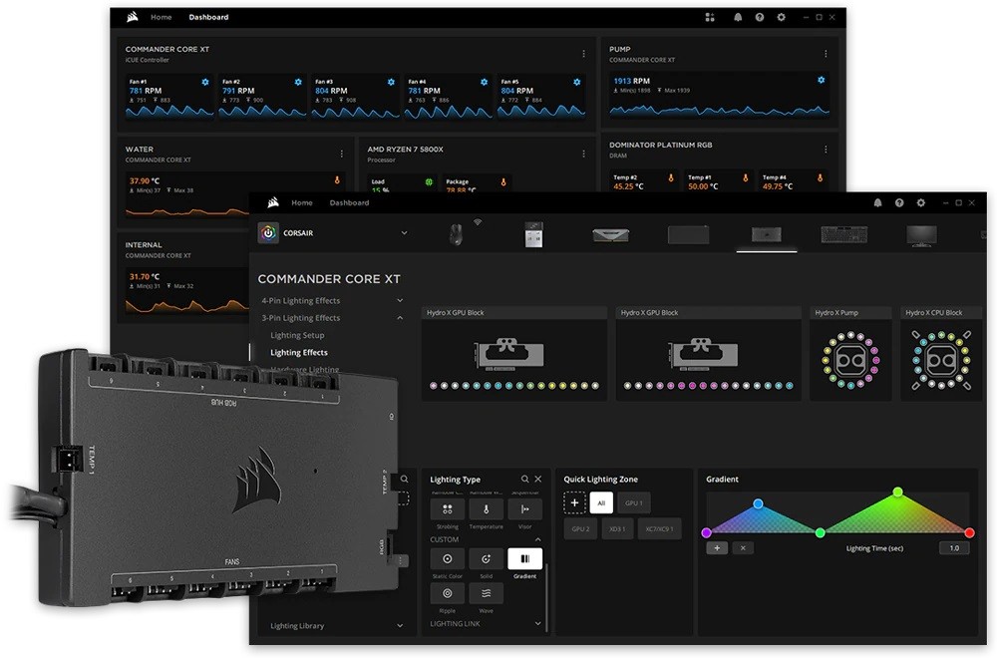The height and width of the screenshot is (658, 997).
Task: Select the wireless mouse device icon
Action: pyautogui.click(x=456, y=234)
